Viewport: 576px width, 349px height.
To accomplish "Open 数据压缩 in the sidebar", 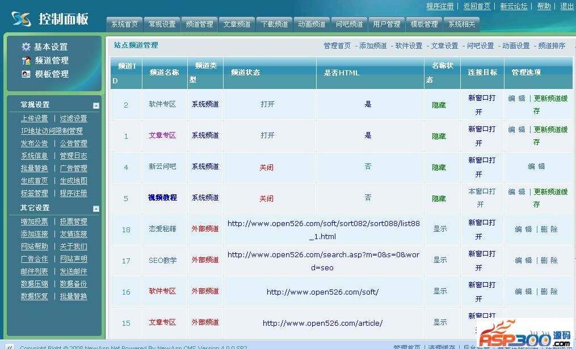I will point(35,284).
